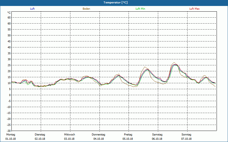Click the brown Boden peak on Samstag
This screenshot has width=228, height=142.
[x=174, y=62]
